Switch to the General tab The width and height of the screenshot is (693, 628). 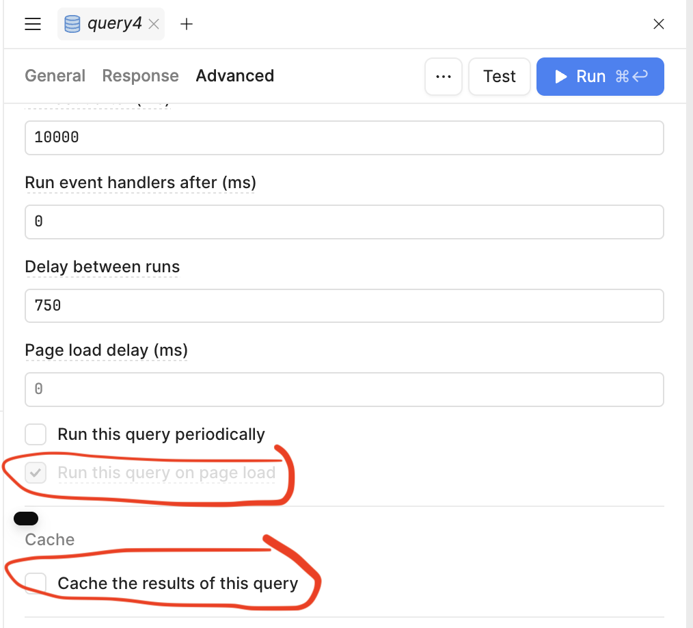(55, 76)
